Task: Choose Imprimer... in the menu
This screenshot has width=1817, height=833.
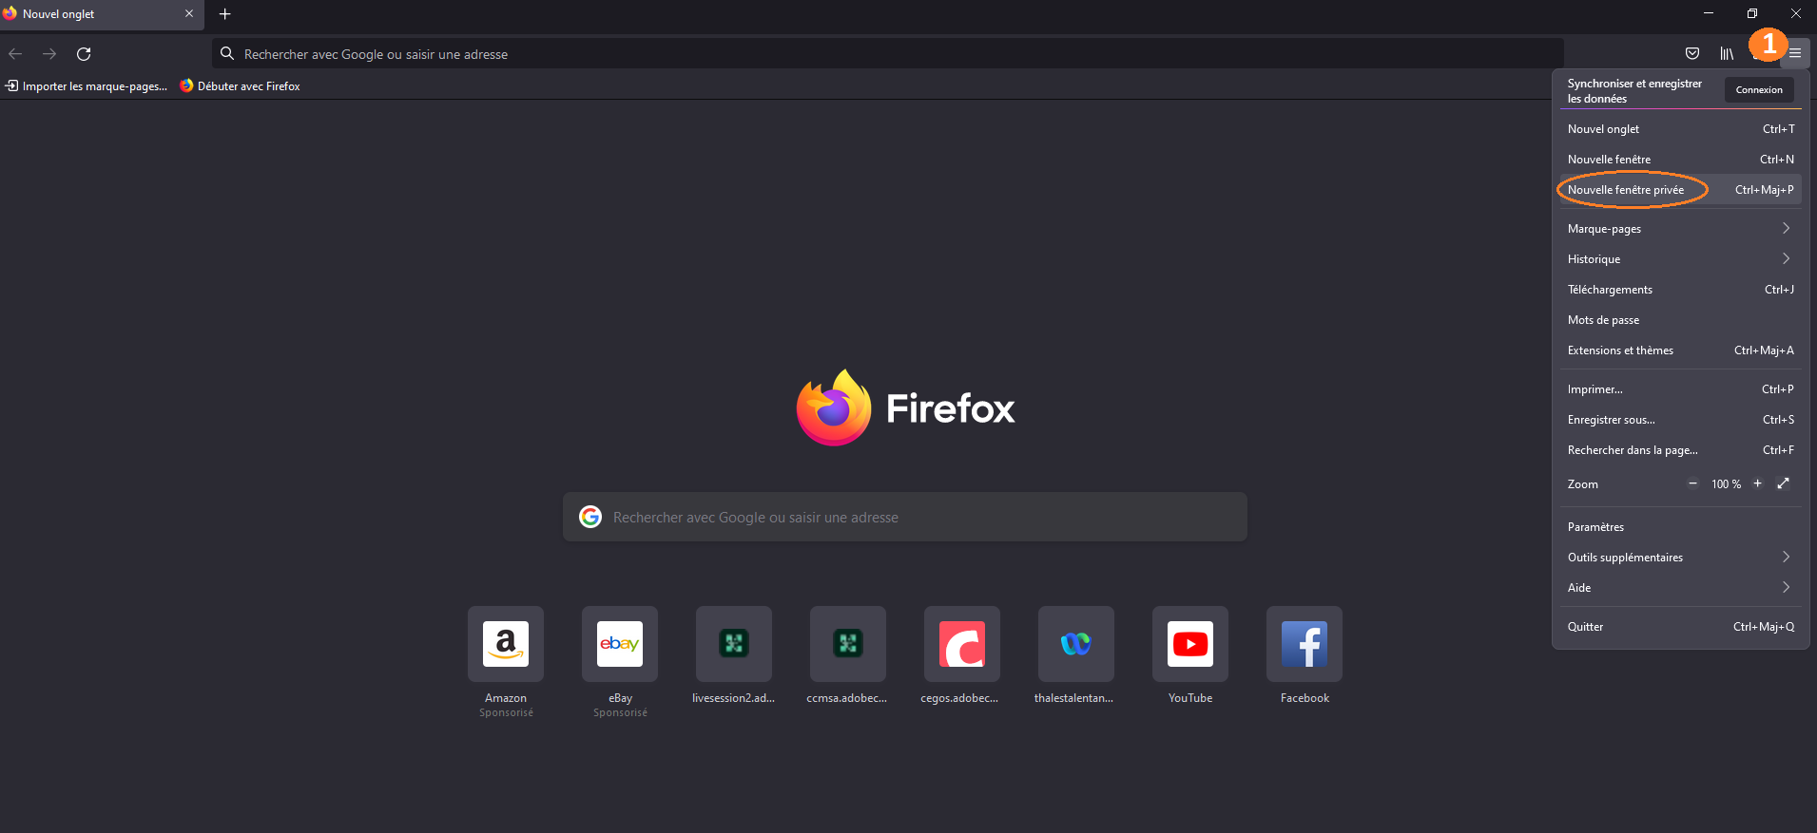Action: (x=1680, y=389)
